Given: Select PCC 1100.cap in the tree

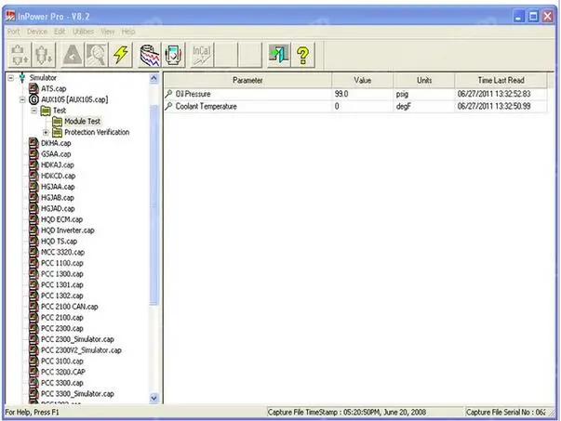Looking at the screenshot, I should [62, 263].
